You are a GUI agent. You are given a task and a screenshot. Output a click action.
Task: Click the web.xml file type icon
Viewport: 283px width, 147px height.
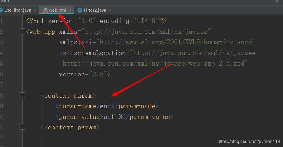[45, 10]
